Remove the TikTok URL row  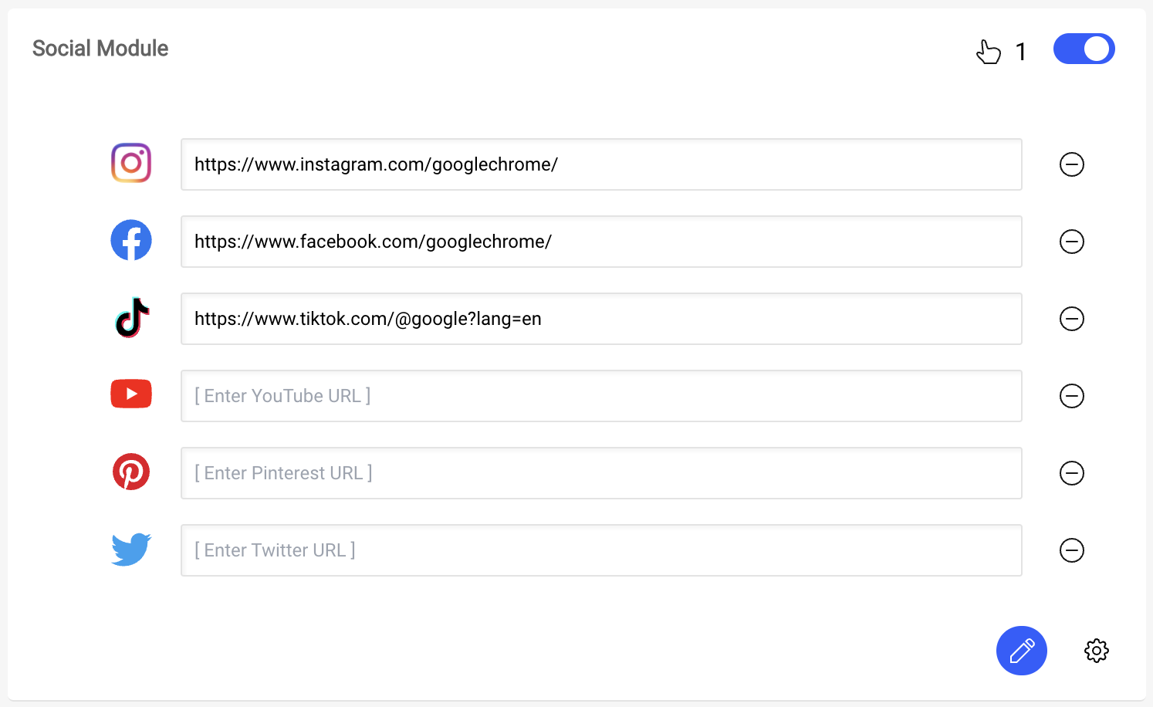(x=1072, y=319)
